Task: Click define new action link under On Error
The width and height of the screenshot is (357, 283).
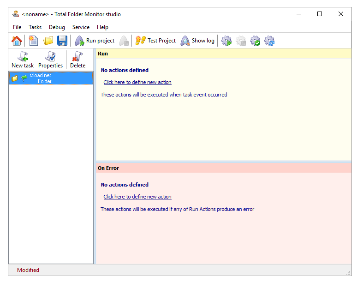Action: 137,197
